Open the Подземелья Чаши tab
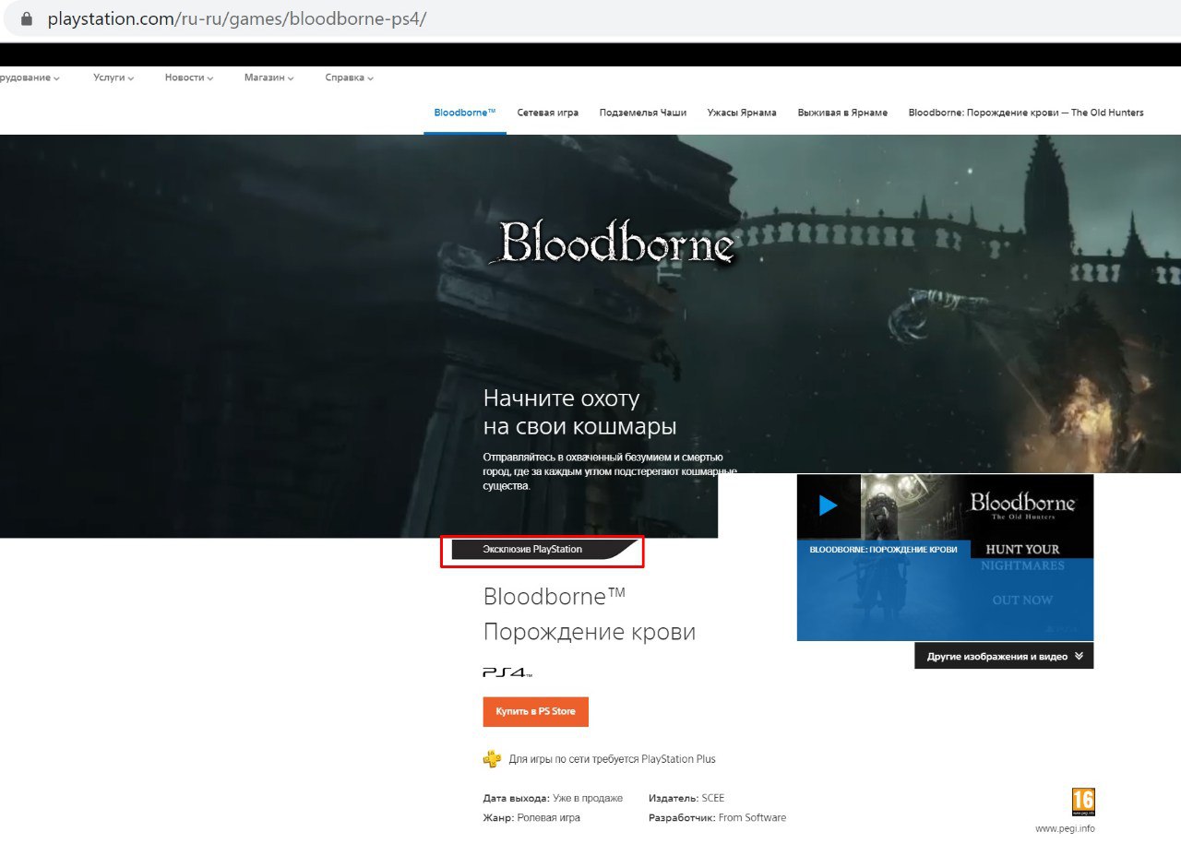 click(x=643, y=113)
